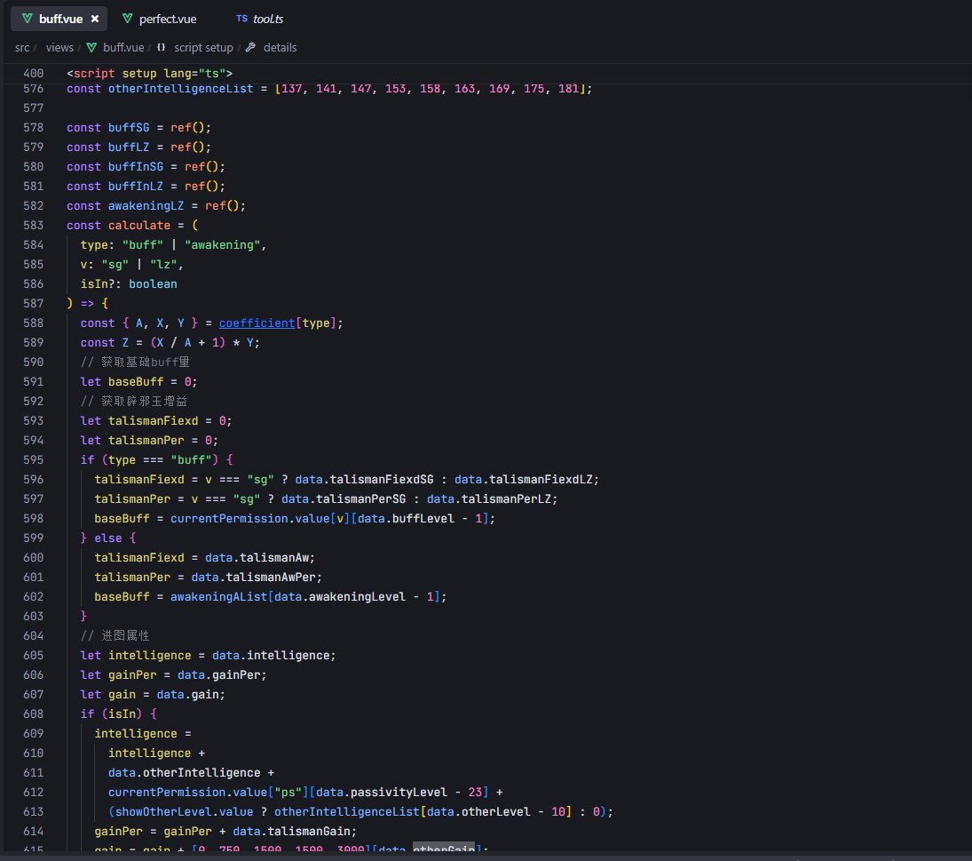The height and width of the screenshot is (861, 972).
Task: Click 'isIn' condition on line 608
Action: point(122,714)
